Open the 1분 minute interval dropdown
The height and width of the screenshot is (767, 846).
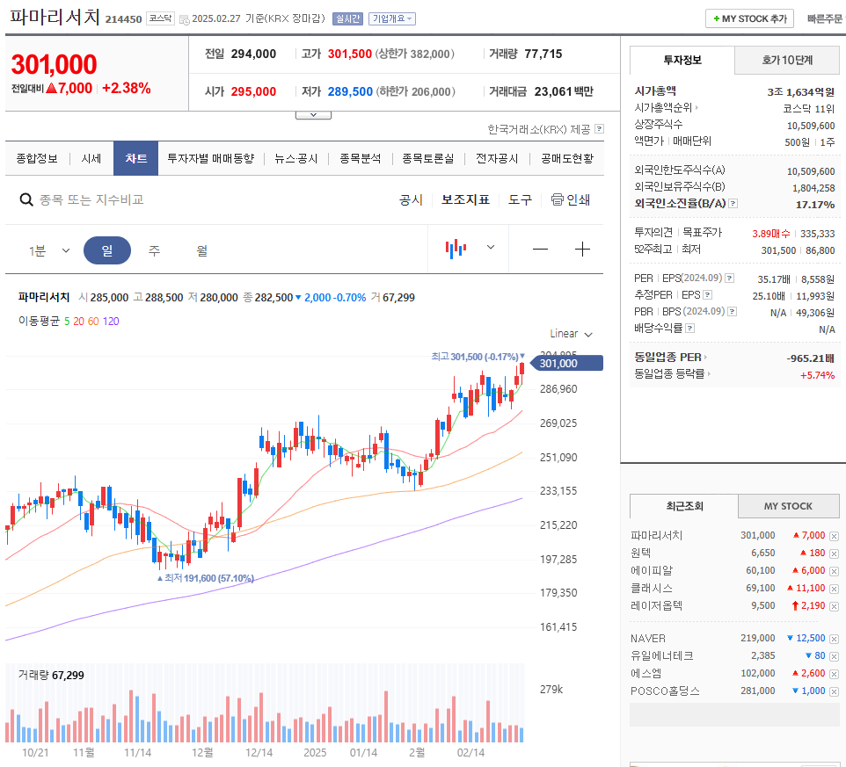coord(49,250)
